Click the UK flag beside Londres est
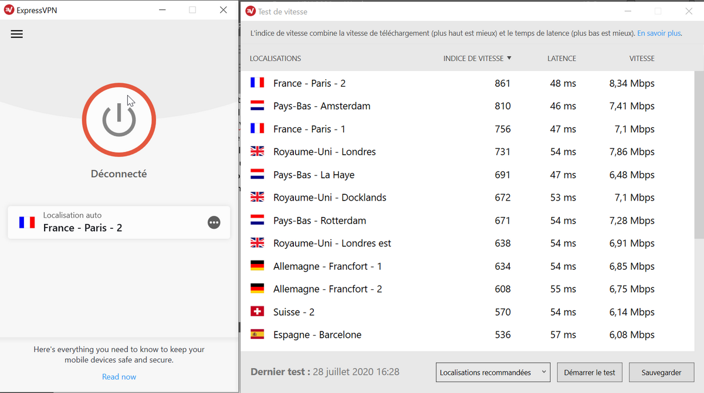The width and height of the screenshot is (704, 393). point(257,243)
